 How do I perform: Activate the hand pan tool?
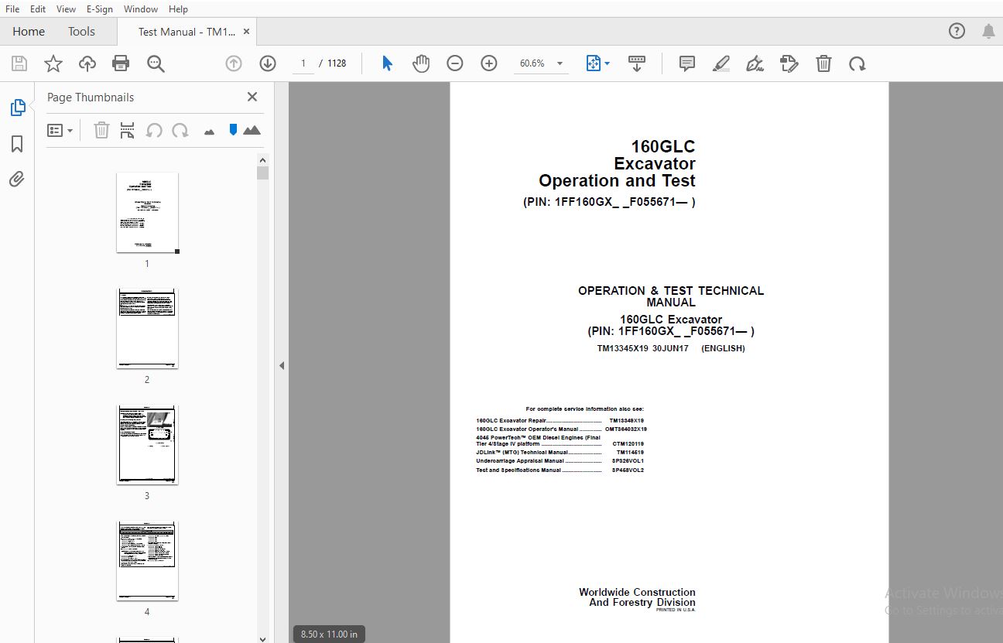pyautogui.click(x=421, y=63)
